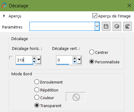Image resolution: width=134 pixels, height=112 pixels.
Task: Click the PaintShop Pro logo icon
Action: click(4, 6)
